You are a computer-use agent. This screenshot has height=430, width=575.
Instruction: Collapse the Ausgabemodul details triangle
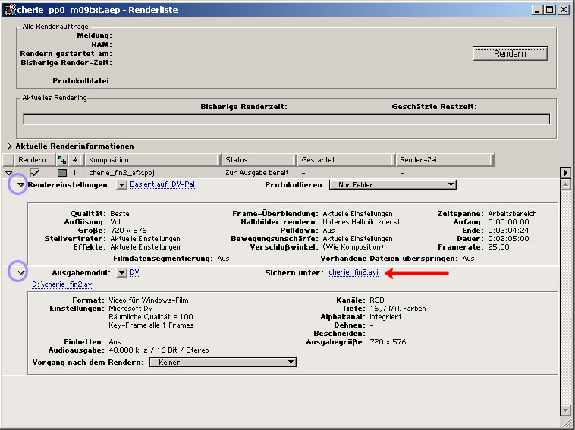[x=20, y=271]
